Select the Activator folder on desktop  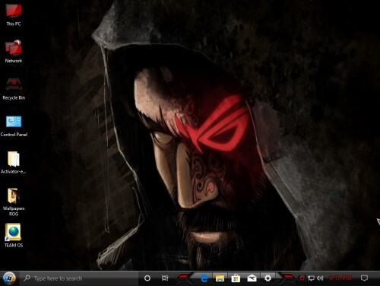pyautogui.click(x=14, y=162)
